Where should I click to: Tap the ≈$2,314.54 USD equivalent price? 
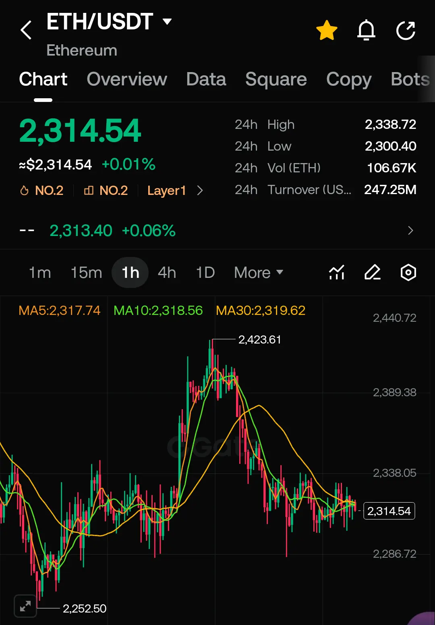[56, 165]
